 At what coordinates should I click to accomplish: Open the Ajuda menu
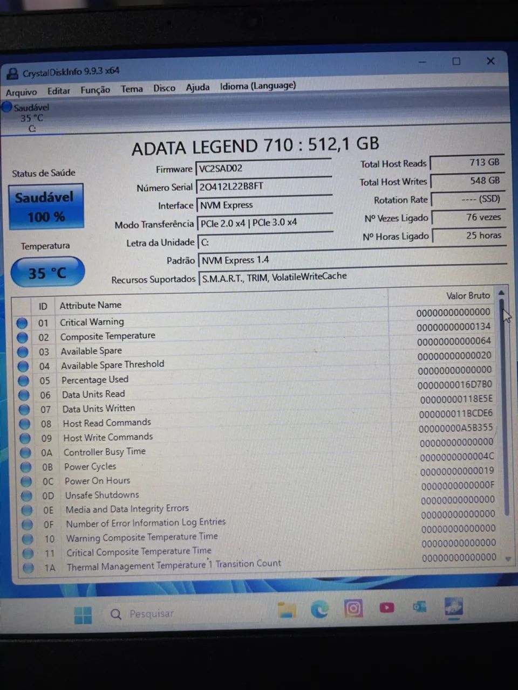[x=197, y=87]
